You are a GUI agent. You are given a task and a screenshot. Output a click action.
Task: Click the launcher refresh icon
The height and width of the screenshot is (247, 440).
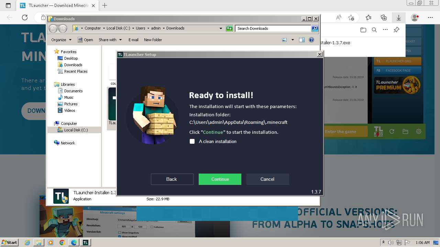392,131
